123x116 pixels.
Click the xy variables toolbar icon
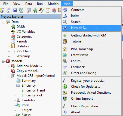pos(41,10)
